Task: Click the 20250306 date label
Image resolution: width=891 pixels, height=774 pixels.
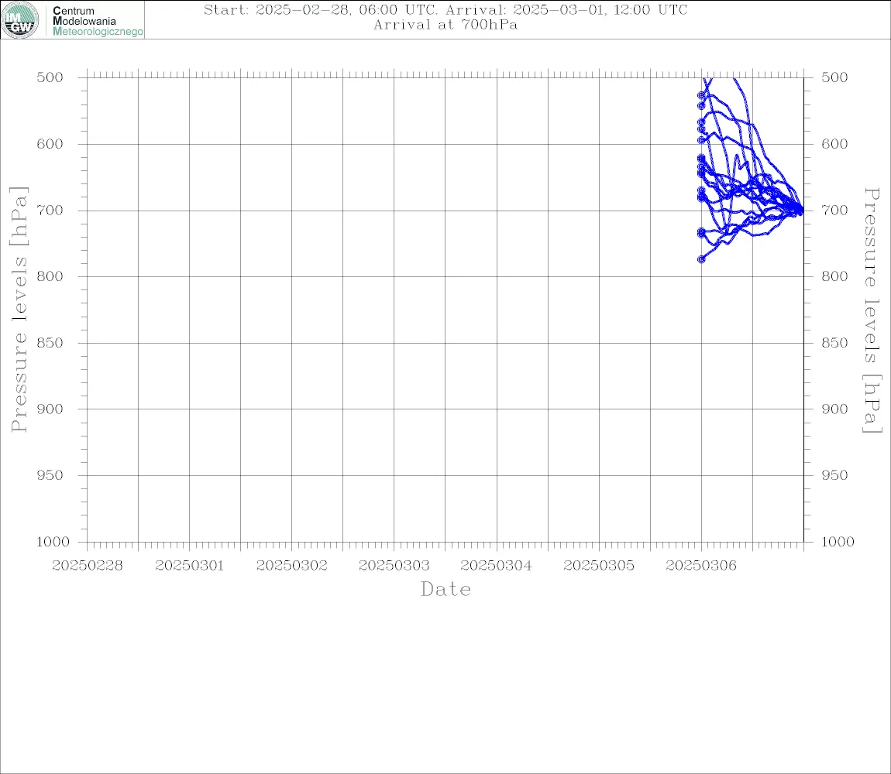Action: point(701,566)
